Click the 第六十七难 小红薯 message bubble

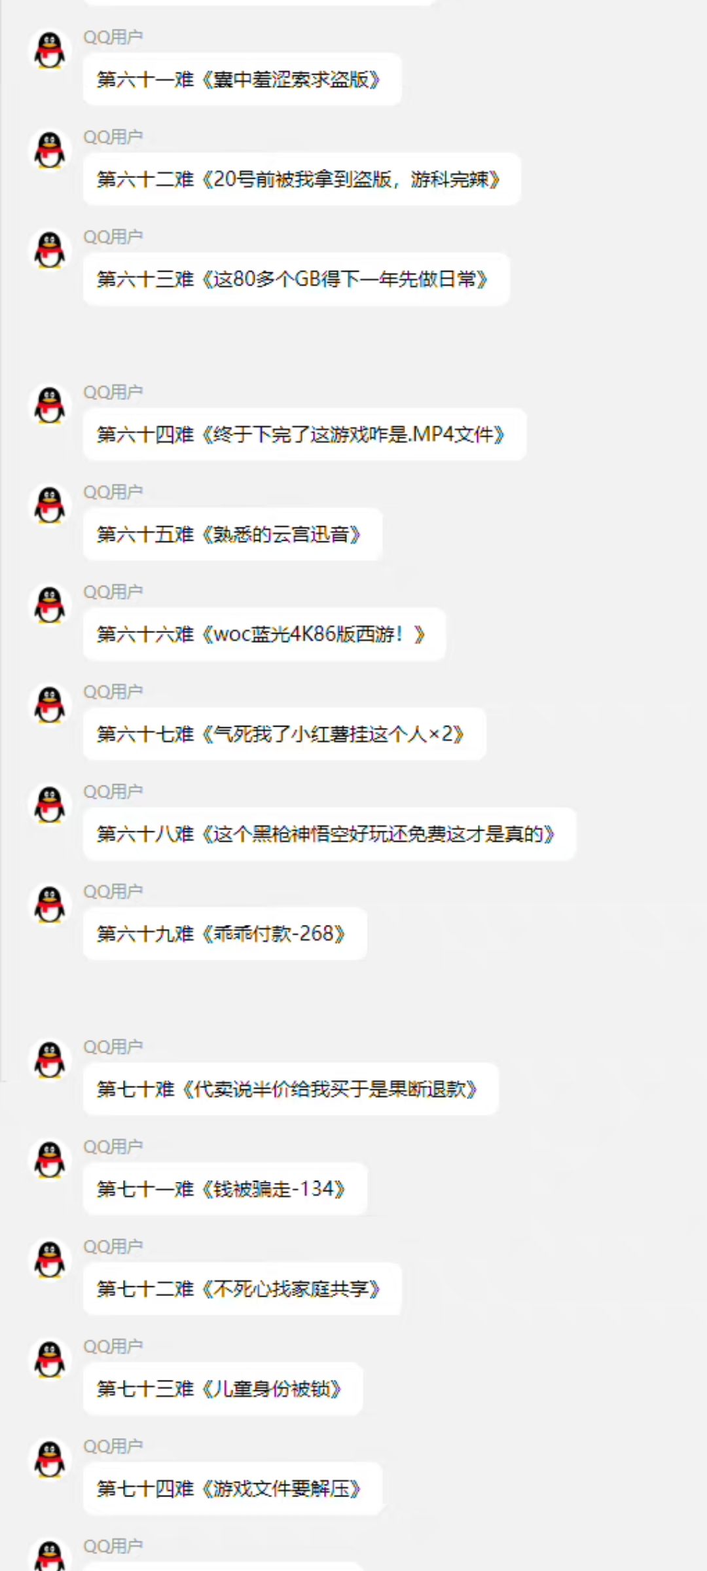pyautogui.click(x=284, y=734)
